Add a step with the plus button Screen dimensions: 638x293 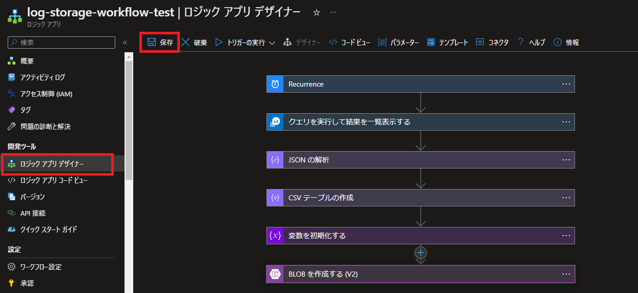point(421,253)
